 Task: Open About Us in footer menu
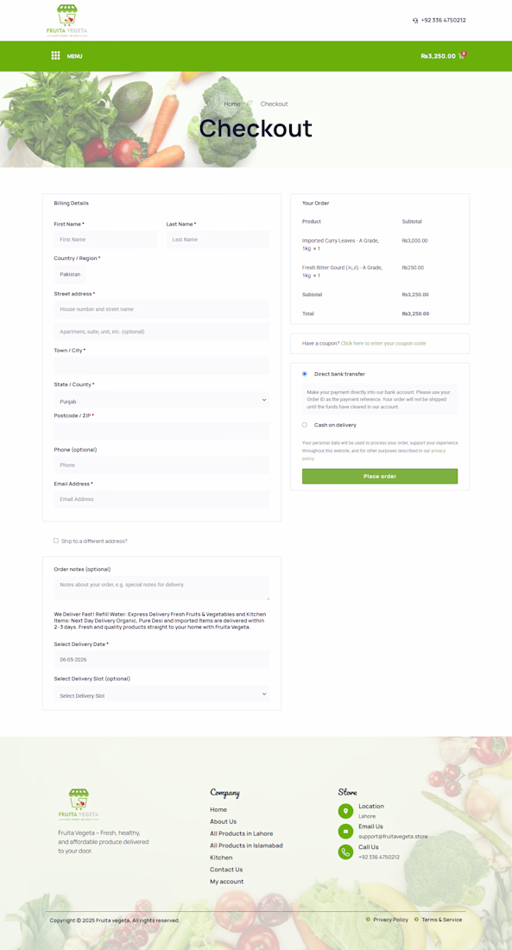pyautogui.click(x=223, y=821)
